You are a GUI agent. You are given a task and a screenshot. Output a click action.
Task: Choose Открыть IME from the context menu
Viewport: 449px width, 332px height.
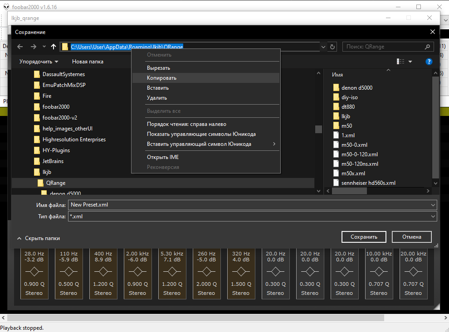[205, 157]
